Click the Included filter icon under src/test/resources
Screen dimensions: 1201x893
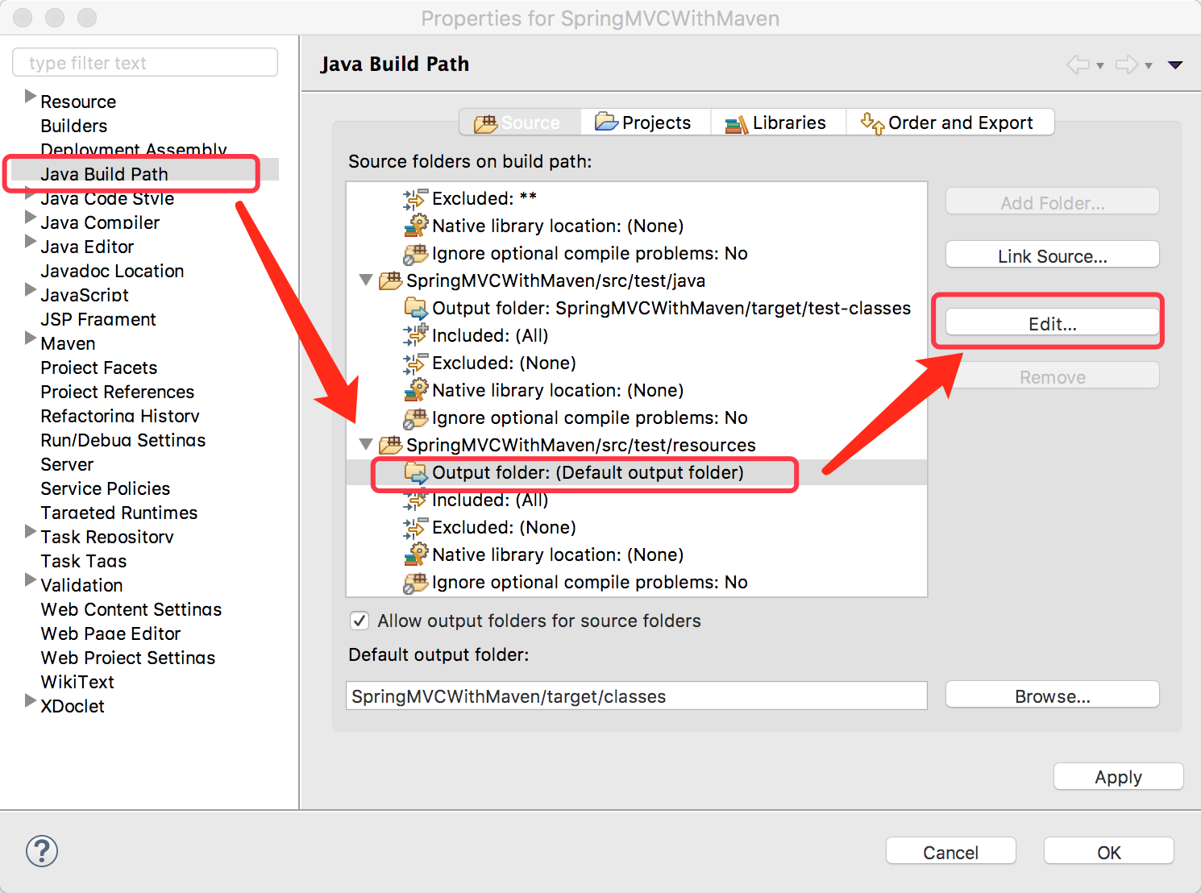416,500
